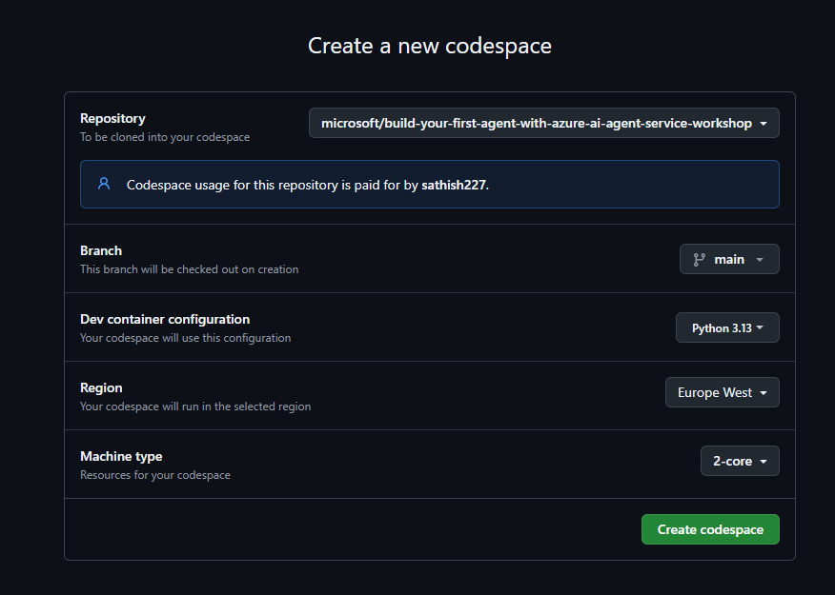Open the main branch dropdown
The width and height of the screenshot is (835, 595).
(729, 259)
